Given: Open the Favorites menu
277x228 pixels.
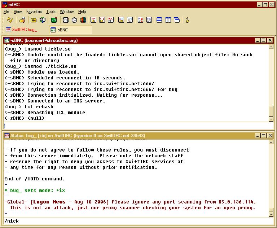Looking at the screenshot, I should tap(34, 12).
